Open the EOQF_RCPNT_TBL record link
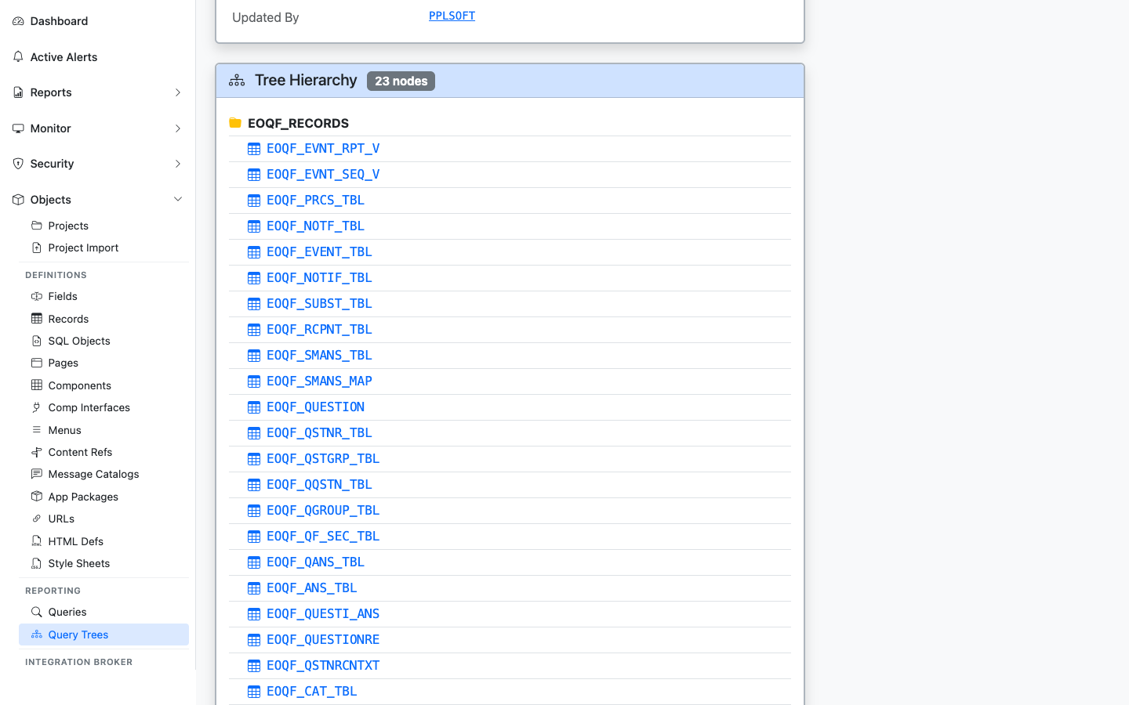Image resolution: width=1129 pixels, height=705 pixels. [x=319, y=329]
